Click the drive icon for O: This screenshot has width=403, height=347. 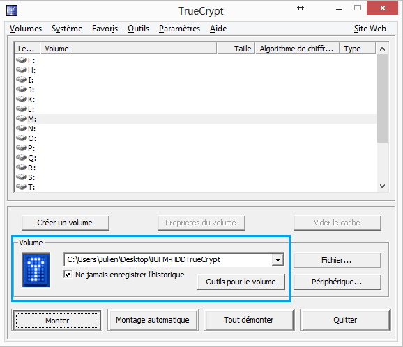[x=22, y=138]
